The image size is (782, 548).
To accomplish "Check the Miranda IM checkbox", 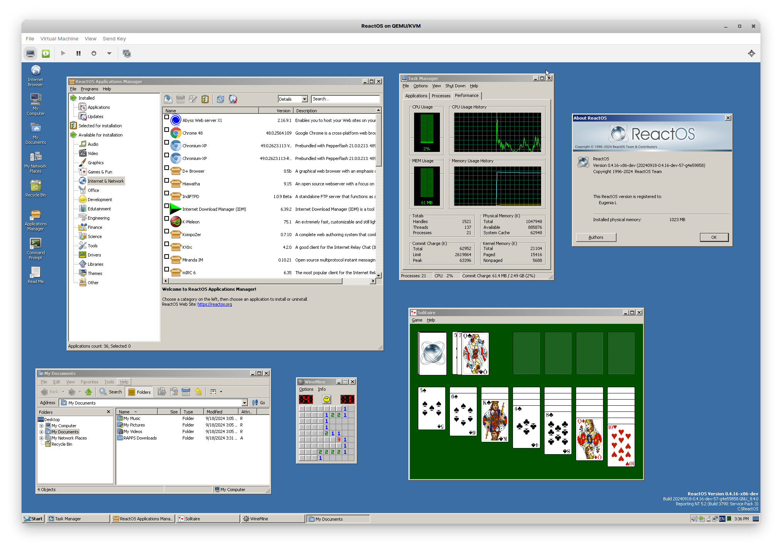I will pyautogui.click(x=167, y=257).
